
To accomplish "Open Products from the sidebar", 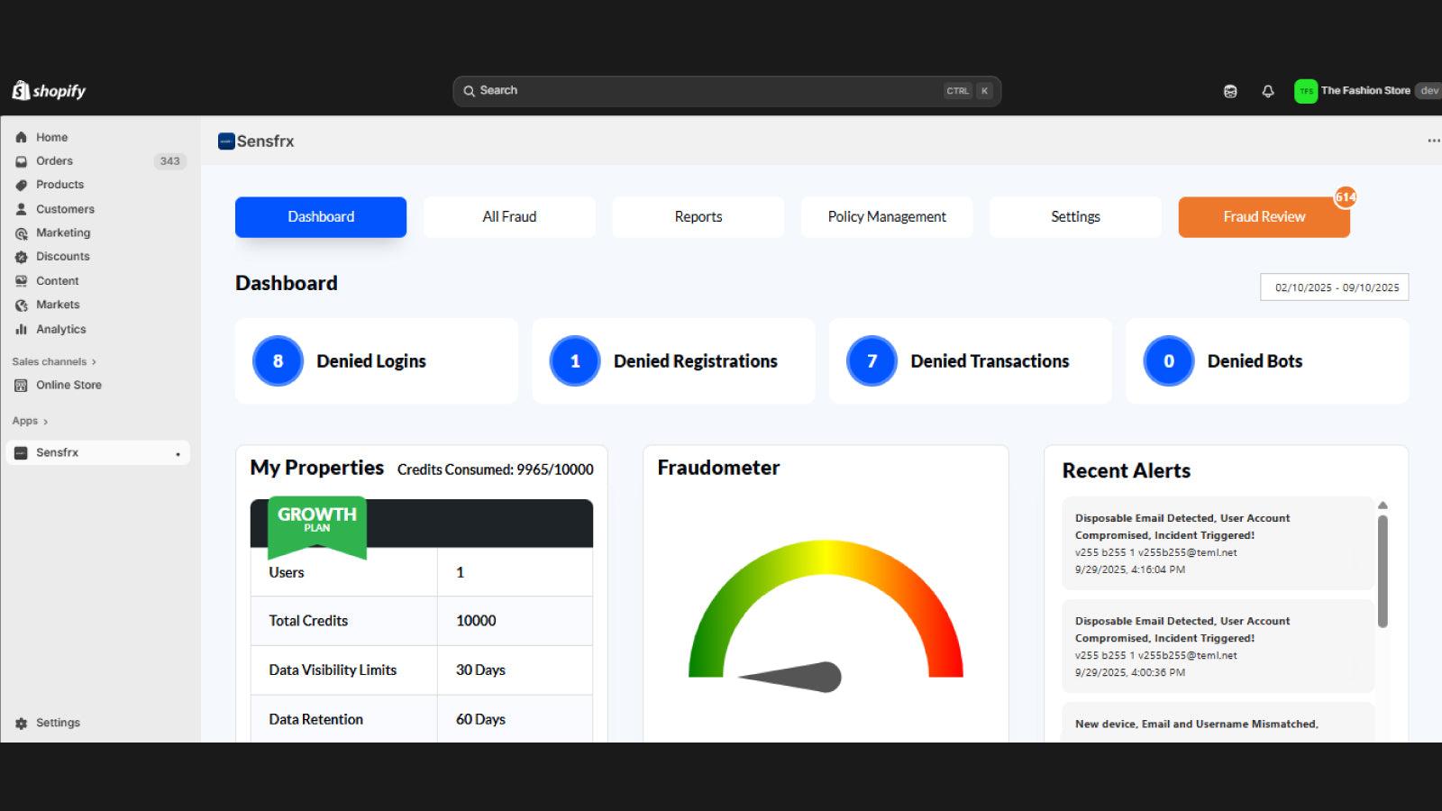I will (59, 184).
